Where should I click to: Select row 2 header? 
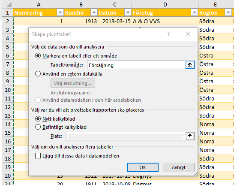click(x=7, y=21)
